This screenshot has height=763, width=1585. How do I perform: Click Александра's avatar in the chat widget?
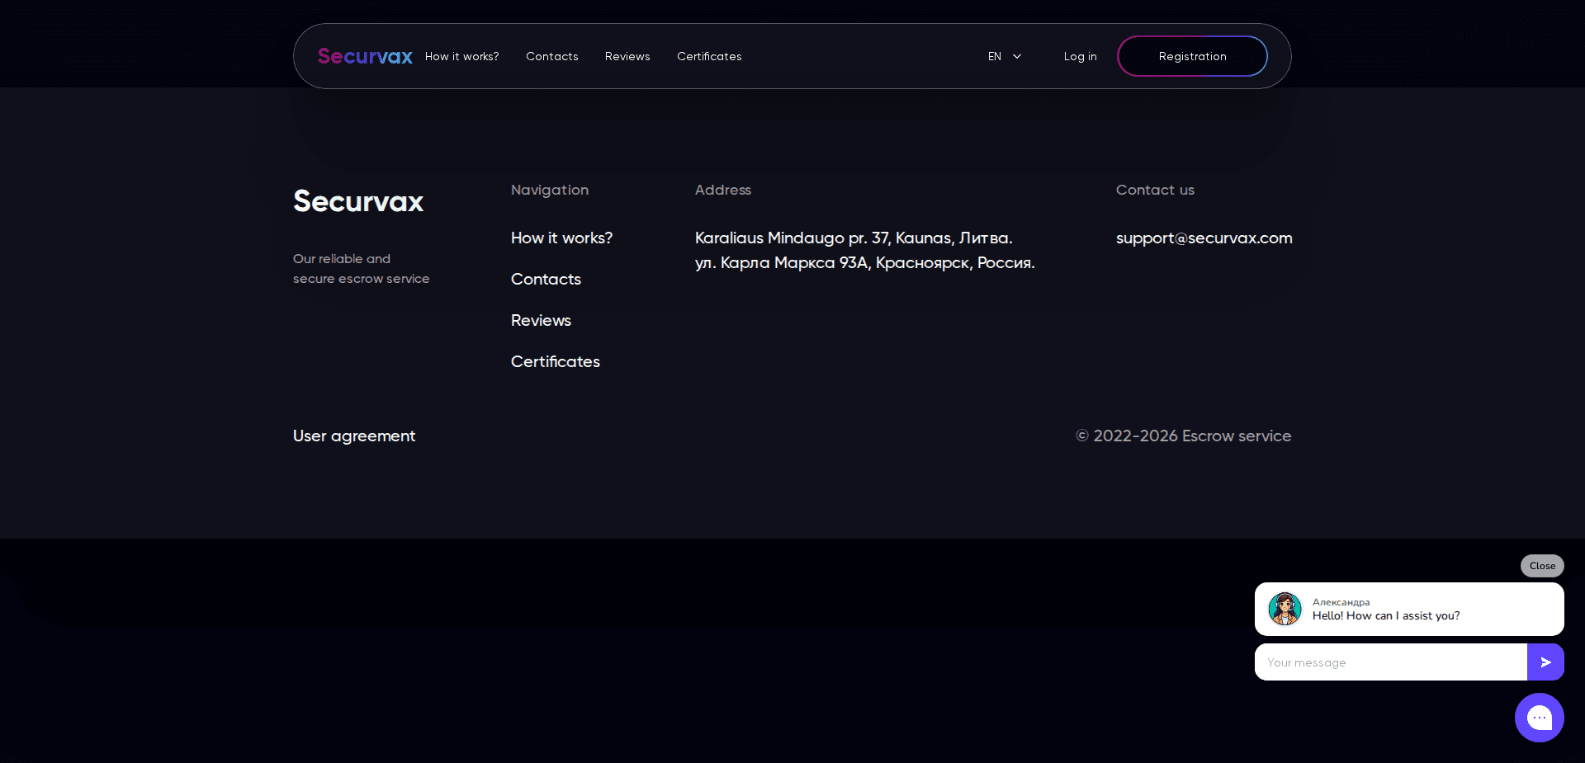pyautogui.click(x=1284, y=609)
